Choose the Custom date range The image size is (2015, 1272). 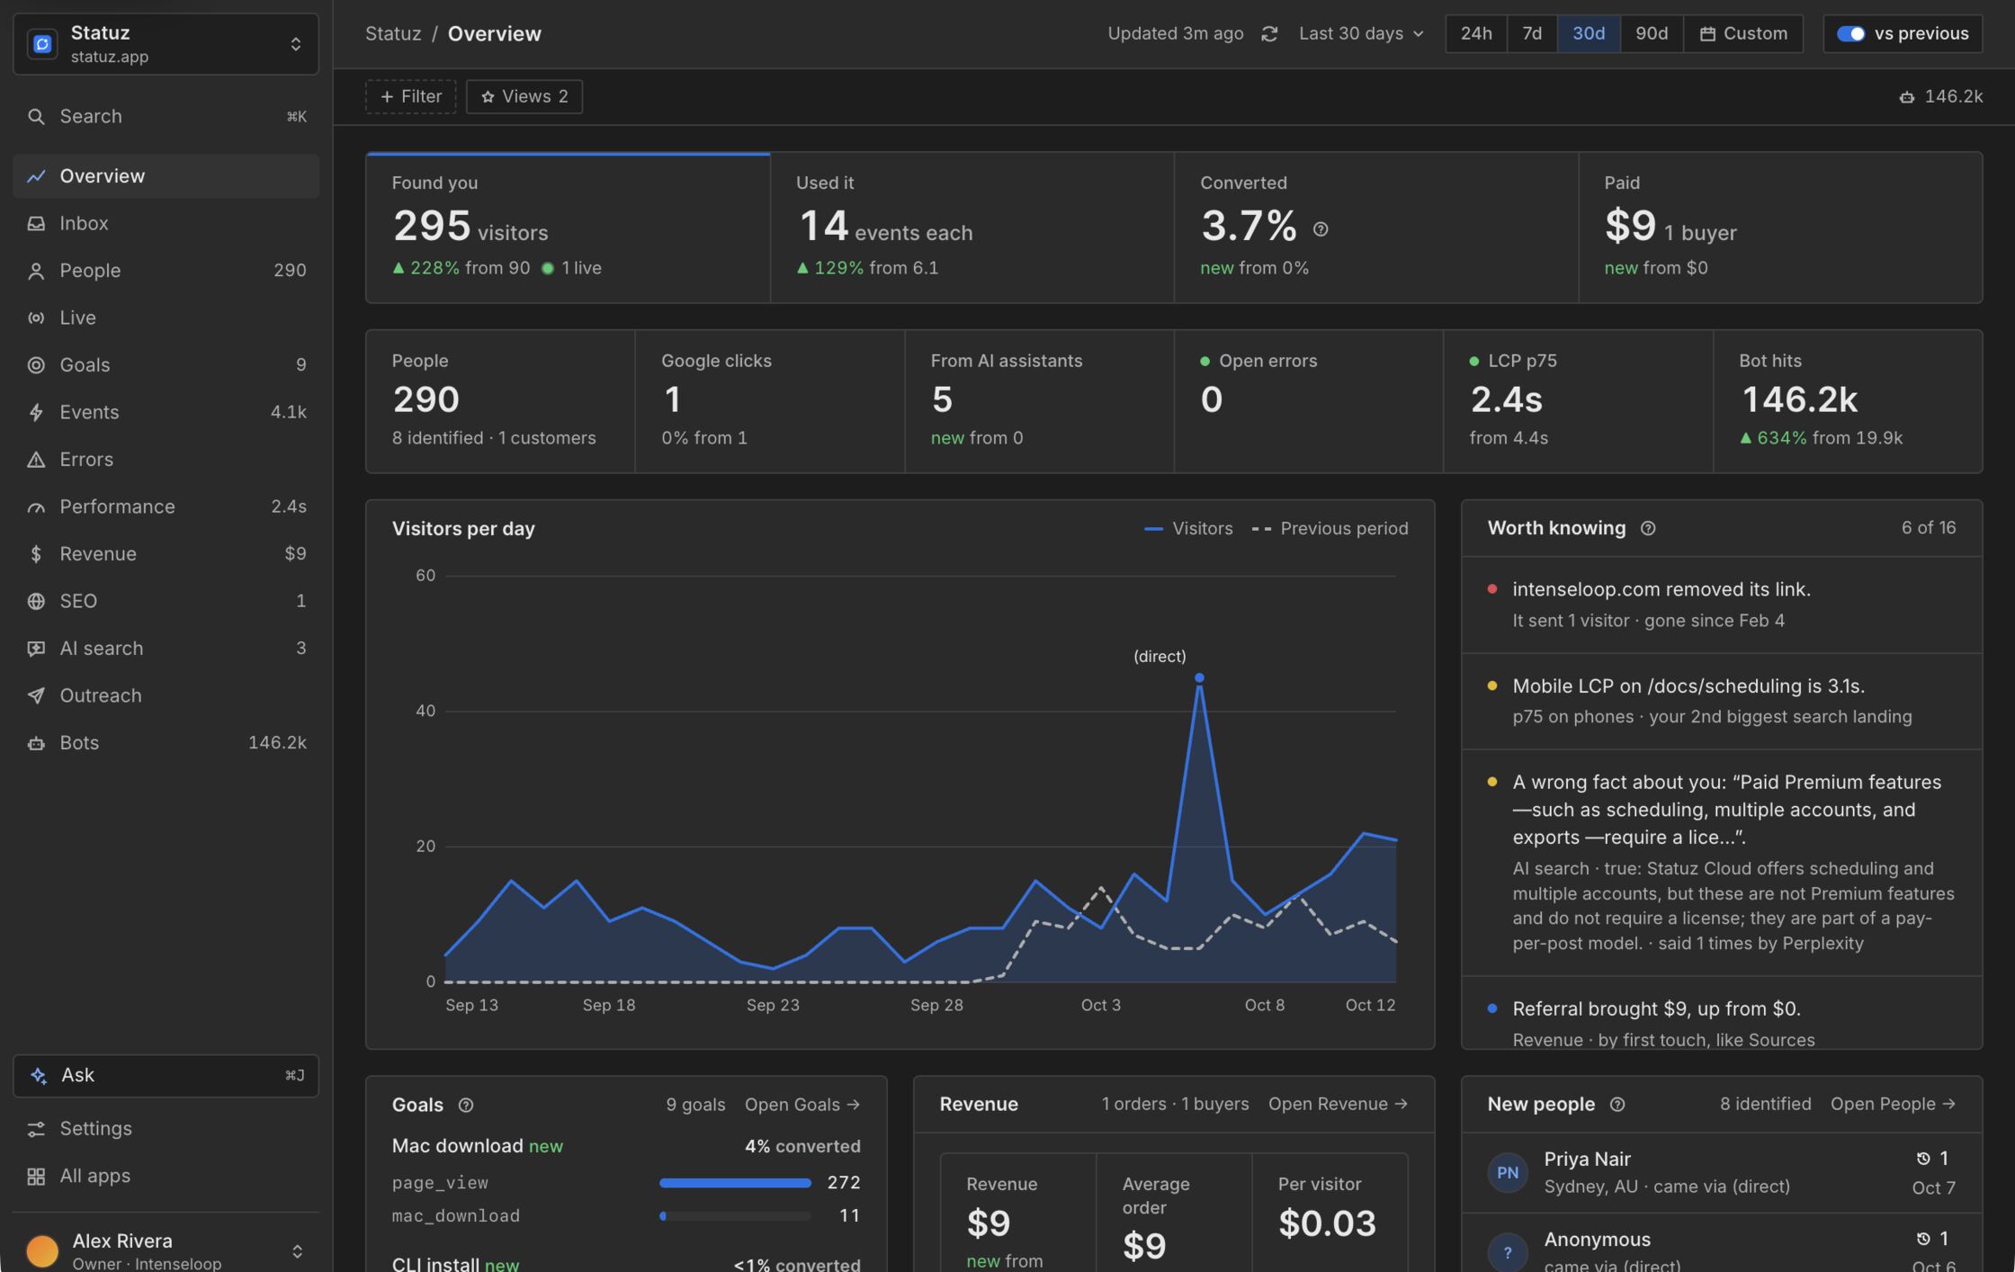1743,34
